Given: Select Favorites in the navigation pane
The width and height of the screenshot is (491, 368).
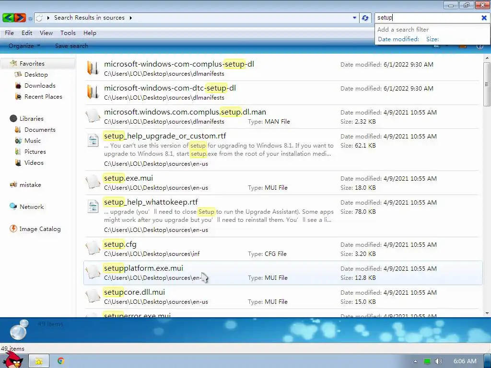Looking at the screenshot, I should point(32,64).
